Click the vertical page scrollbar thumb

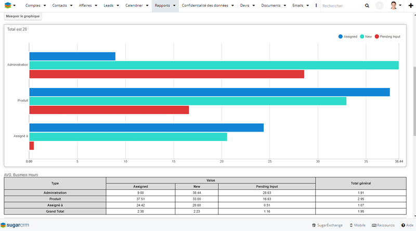tap(414, 101)
